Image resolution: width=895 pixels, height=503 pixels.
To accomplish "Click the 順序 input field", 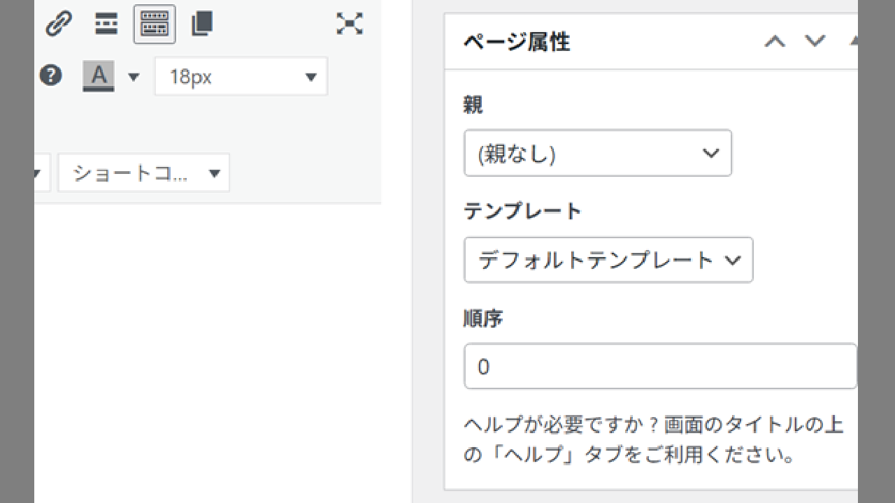I will [660, 366].
